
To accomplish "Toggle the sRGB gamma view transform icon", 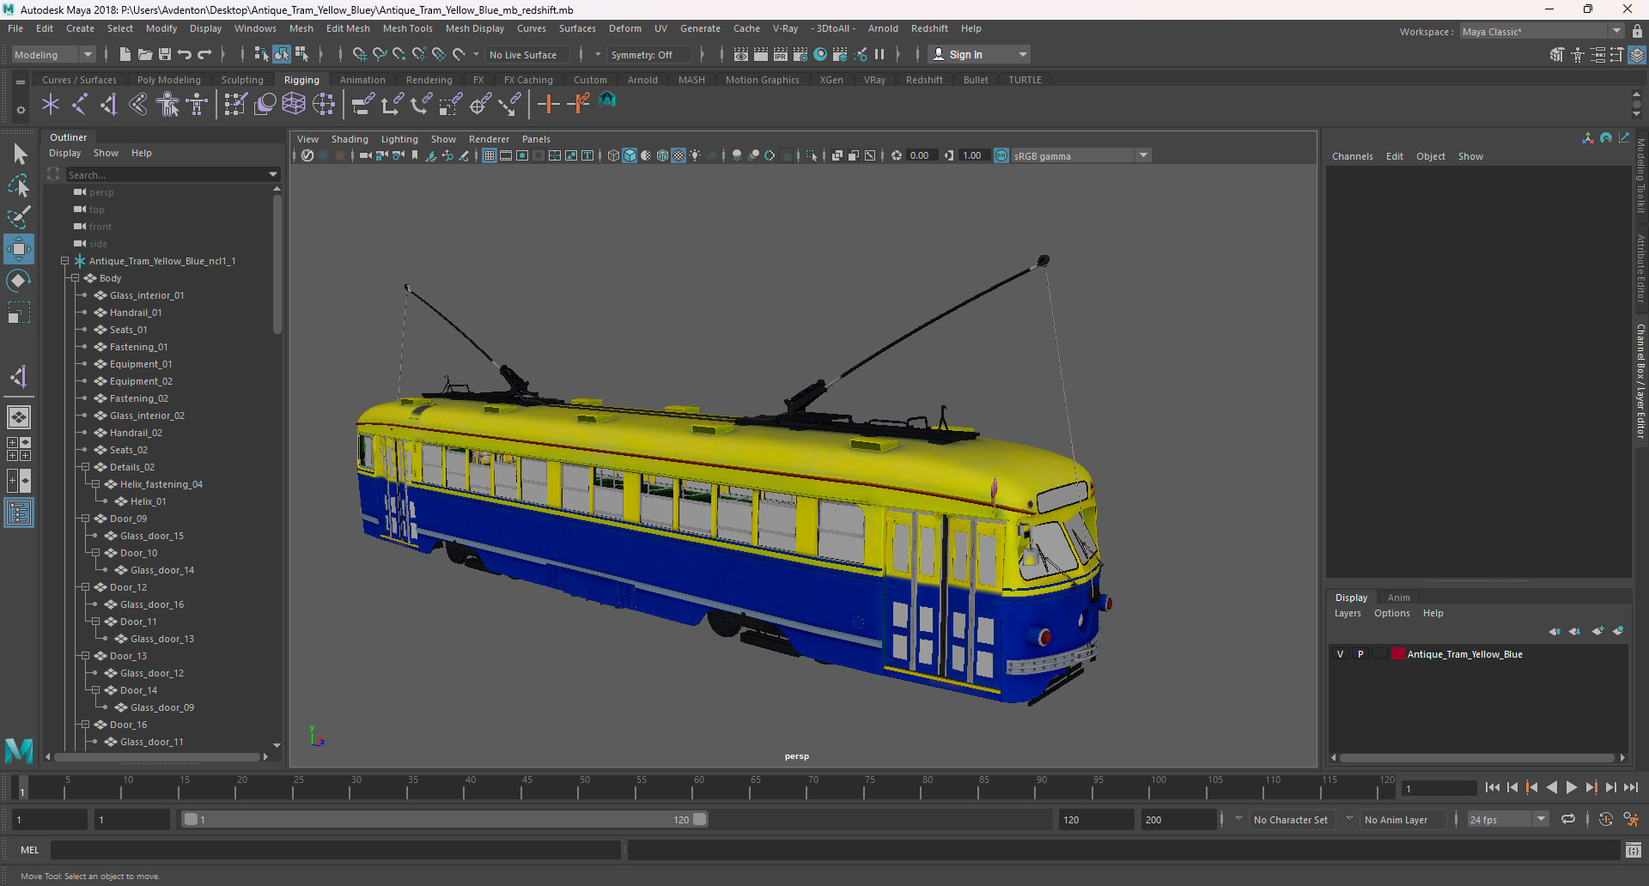I will click(x=1001, y=155).
